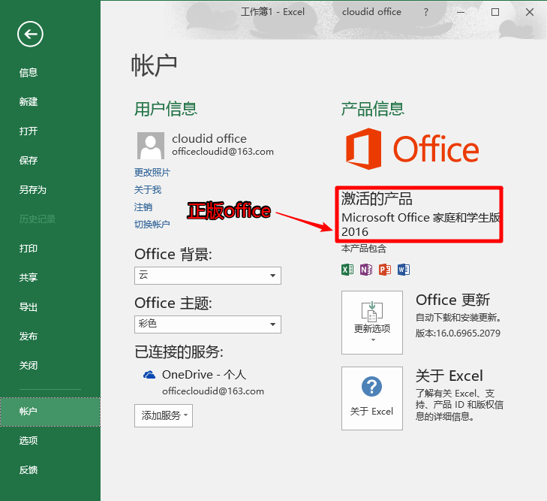Click the Excel app icon under product includes
This screenshot has height=501, width=547.
pos(347,269)
